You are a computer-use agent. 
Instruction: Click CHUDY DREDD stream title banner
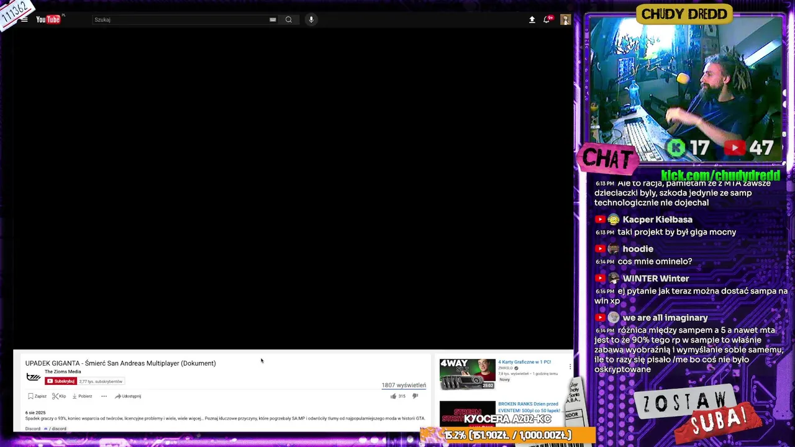pyautogui.click(x=684, y=14)
